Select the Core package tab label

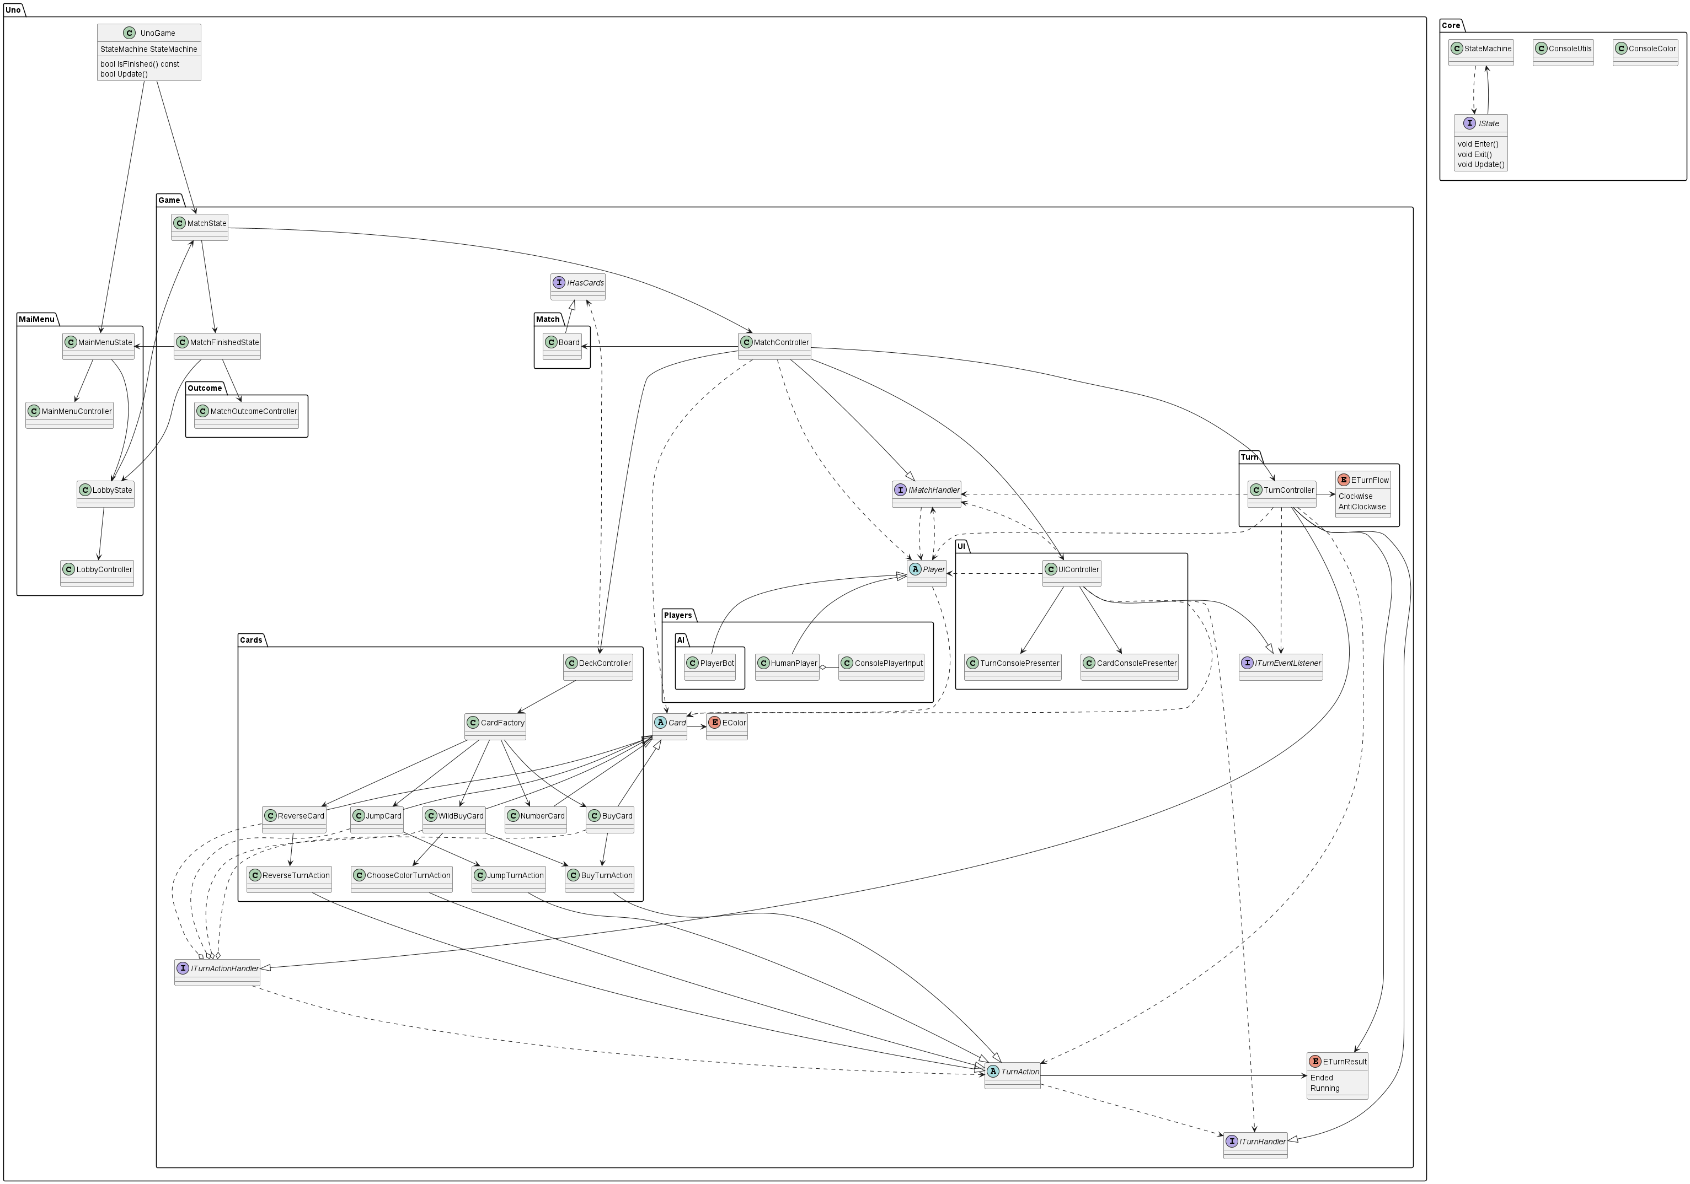pyautogui.click(x=1451, y=25)
